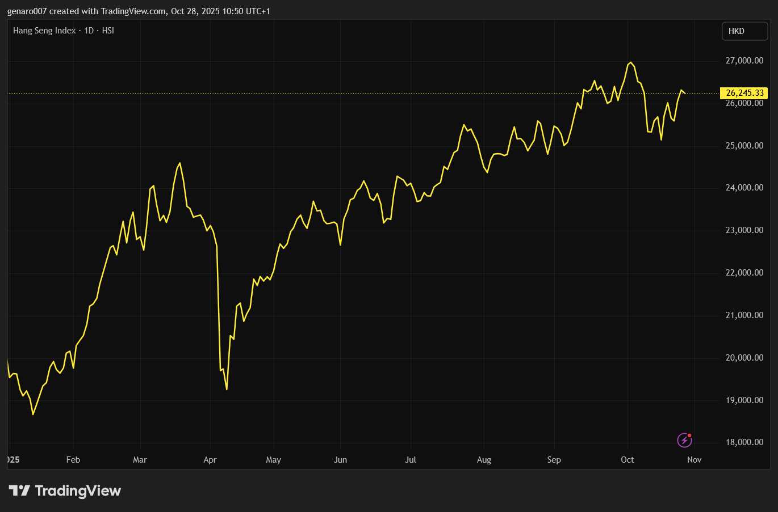Click the Jul label on time axis
The width and height of the screenshot is (778, 512).
[411, 460]
